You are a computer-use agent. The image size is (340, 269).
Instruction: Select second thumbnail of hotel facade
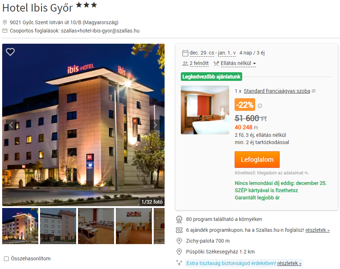point(58,226)
